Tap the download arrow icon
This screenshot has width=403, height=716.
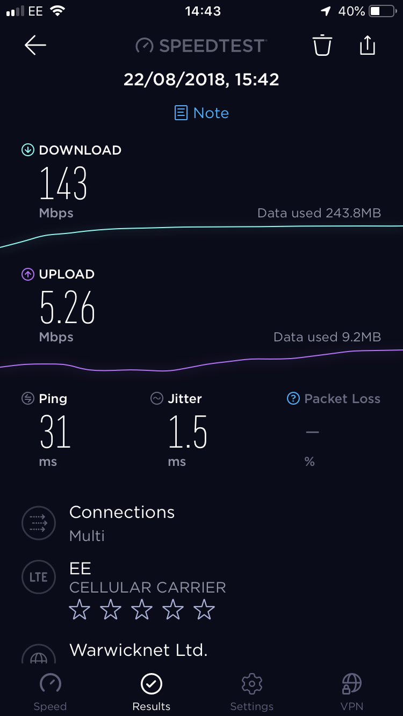click(27, 150)
